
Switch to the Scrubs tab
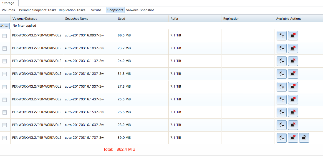coord(96,10)
